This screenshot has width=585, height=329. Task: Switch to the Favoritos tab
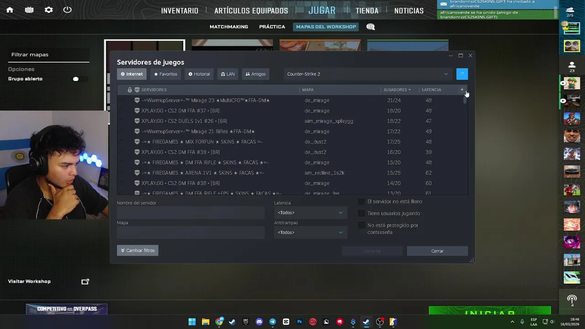point(165,74)
